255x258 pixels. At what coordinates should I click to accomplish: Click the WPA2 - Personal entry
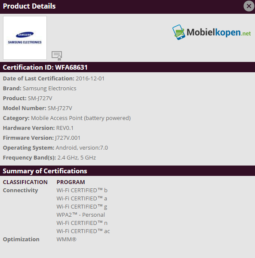tap(80, 215)
